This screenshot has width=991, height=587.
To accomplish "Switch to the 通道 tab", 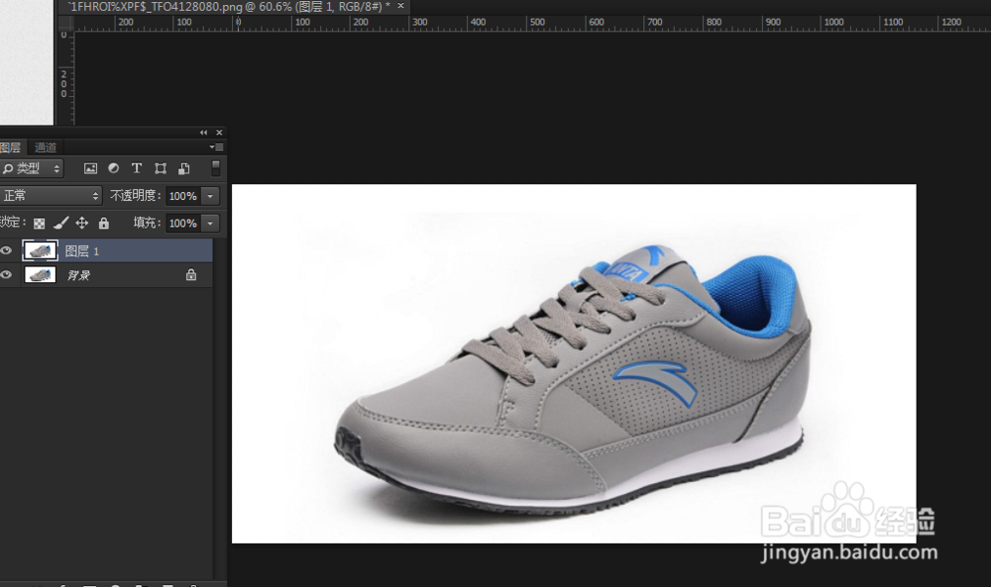I will point(46,147).
